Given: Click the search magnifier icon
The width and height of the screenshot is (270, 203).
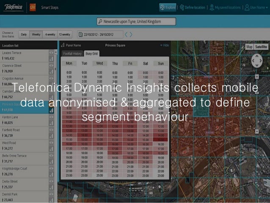Looking at the screenshot, I should 100,22.
